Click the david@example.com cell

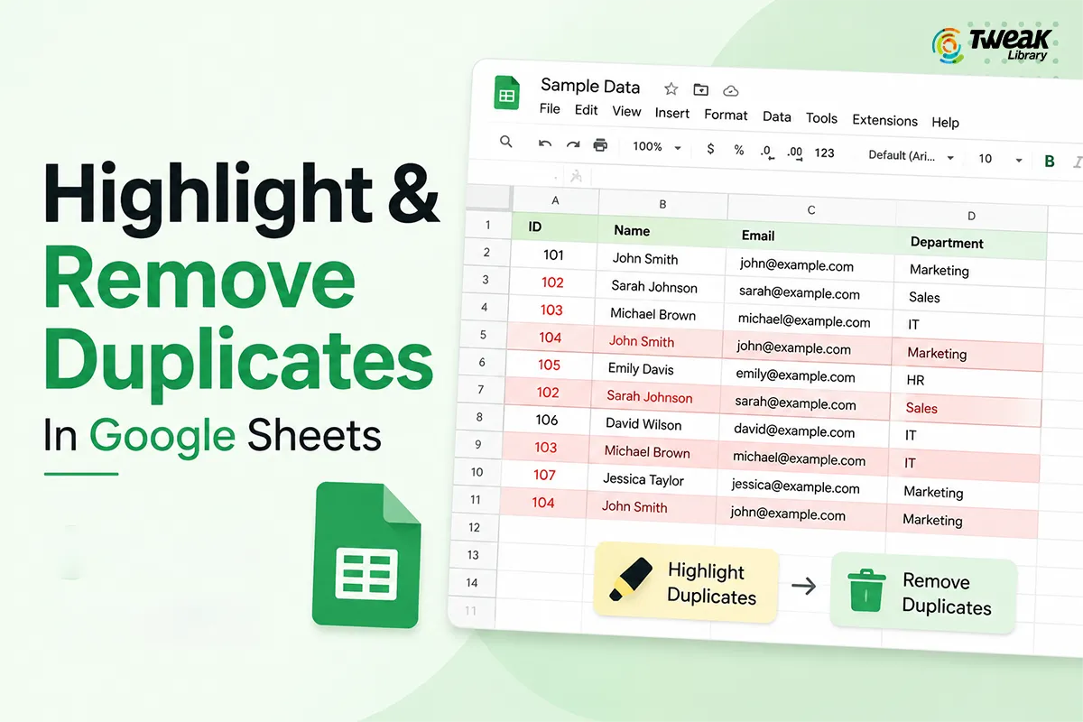[x=803, y=432]
